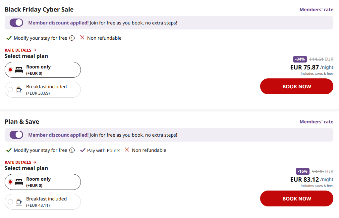
Task: Toggle member discount switch for Plan & Save
Action: pyautogui.click(x=16, y=135)
